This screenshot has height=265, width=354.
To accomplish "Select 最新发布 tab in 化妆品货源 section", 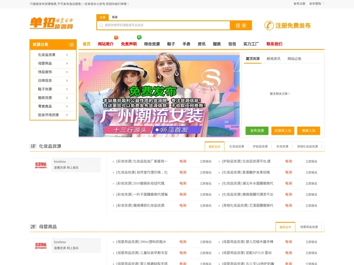I will coord(214,146).
